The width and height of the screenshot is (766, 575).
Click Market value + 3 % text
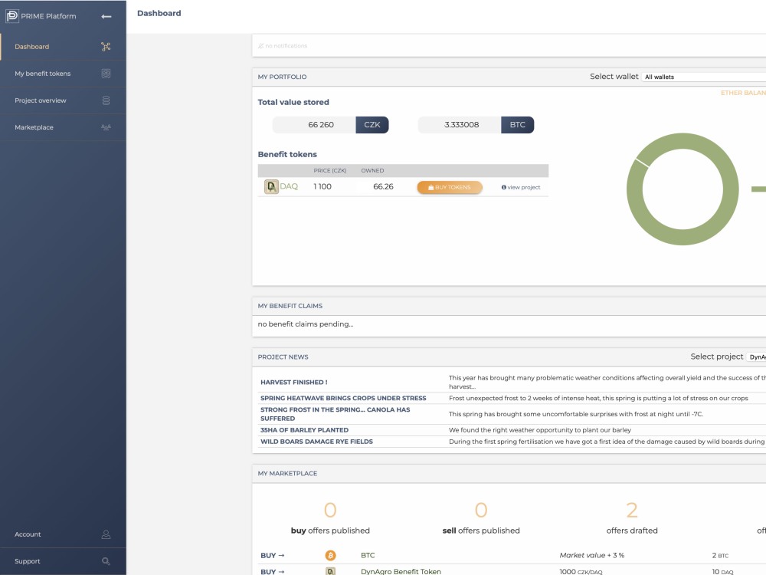[x=591, y=555]
